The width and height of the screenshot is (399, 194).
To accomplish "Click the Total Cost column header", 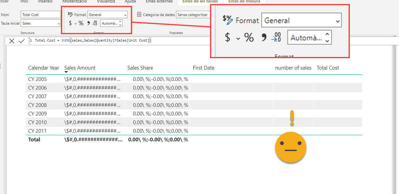I will [x=328, y=68].
